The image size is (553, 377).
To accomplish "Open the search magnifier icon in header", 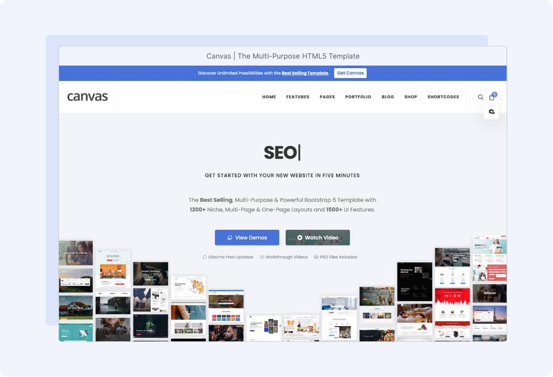I will click(480, 97).
